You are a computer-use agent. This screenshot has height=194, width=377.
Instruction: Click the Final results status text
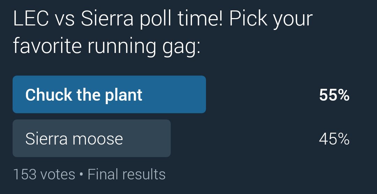(126, 174)
